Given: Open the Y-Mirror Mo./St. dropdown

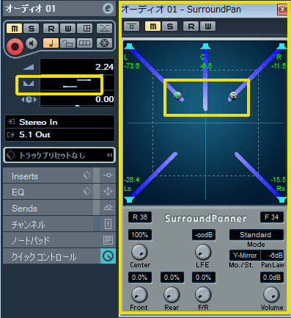Looking at the screenshot, I should tap(245, 256).
